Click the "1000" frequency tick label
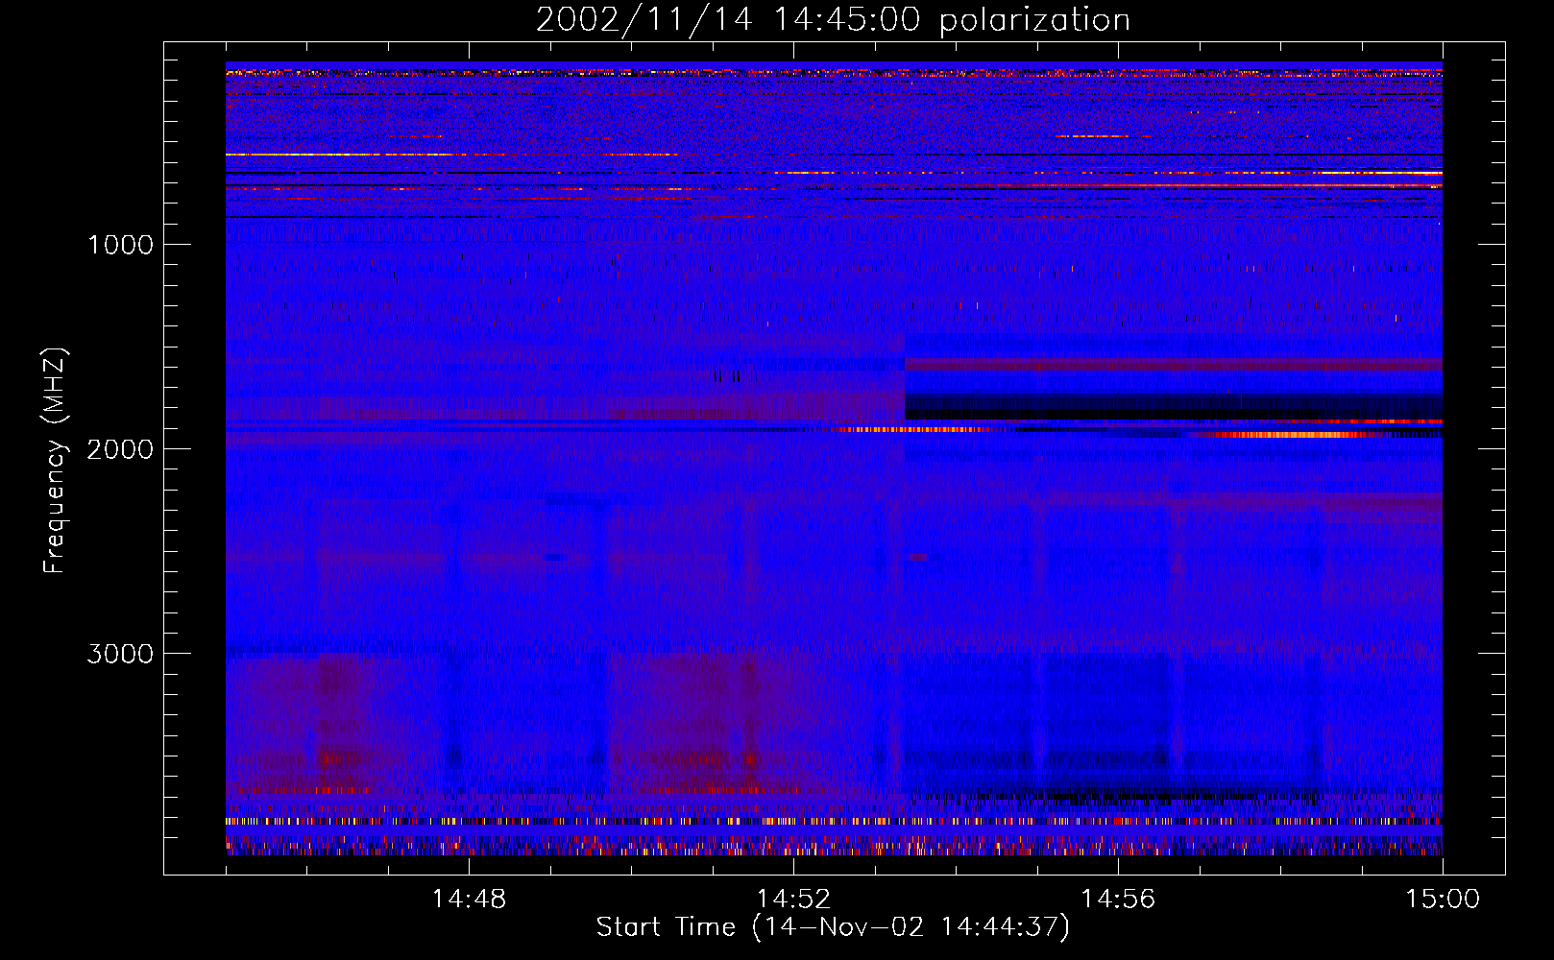The image size is (1554, 960). [x=120, y=244]
